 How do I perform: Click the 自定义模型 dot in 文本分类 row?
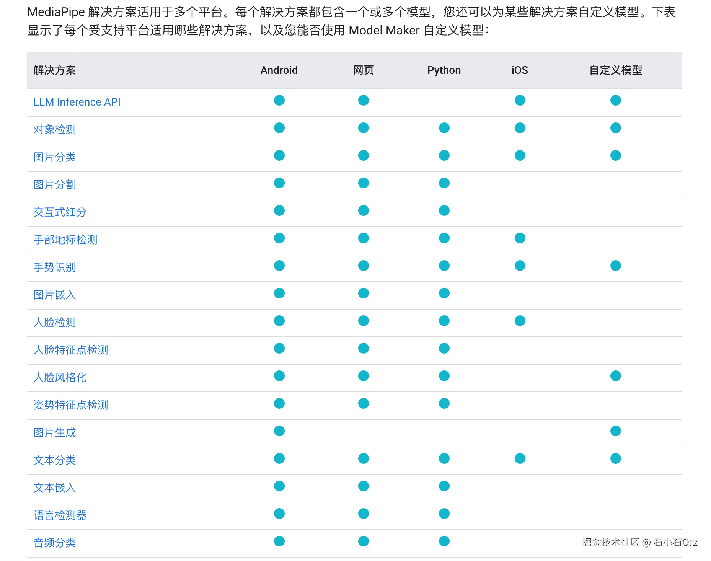pos(616,458)
